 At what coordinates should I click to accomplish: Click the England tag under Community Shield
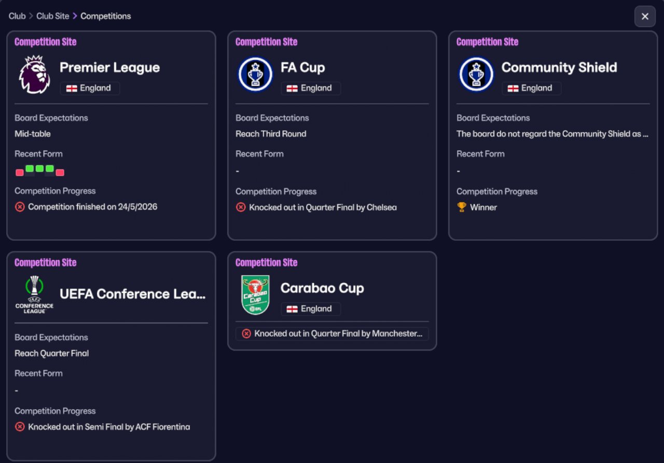pyautogui.click(x=531, y=88)
